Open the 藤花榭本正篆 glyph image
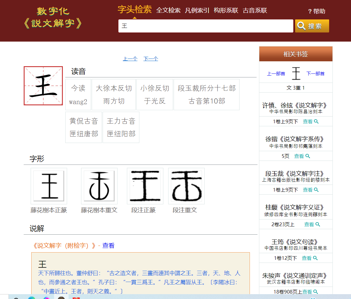351x299 pixels. [x=49, y=186]
